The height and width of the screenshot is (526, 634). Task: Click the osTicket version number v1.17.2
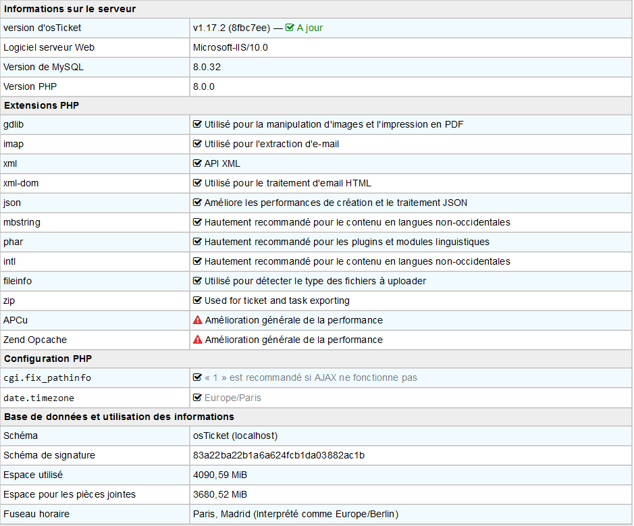(209, 28)
